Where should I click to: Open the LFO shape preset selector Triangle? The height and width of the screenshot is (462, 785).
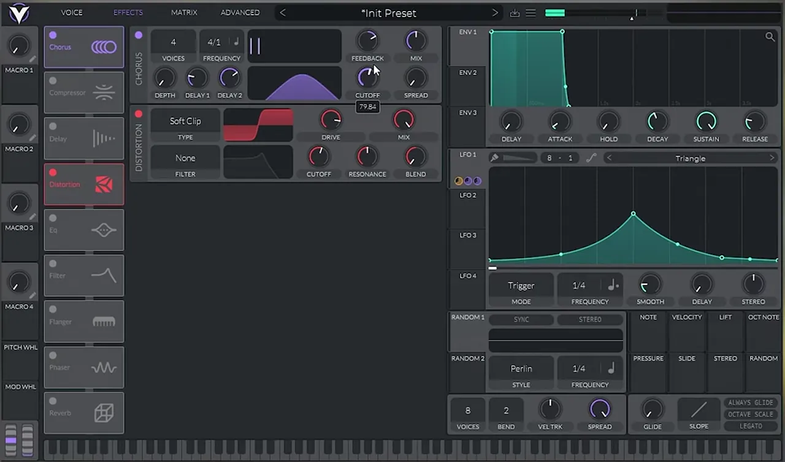[x=691, y=158]
